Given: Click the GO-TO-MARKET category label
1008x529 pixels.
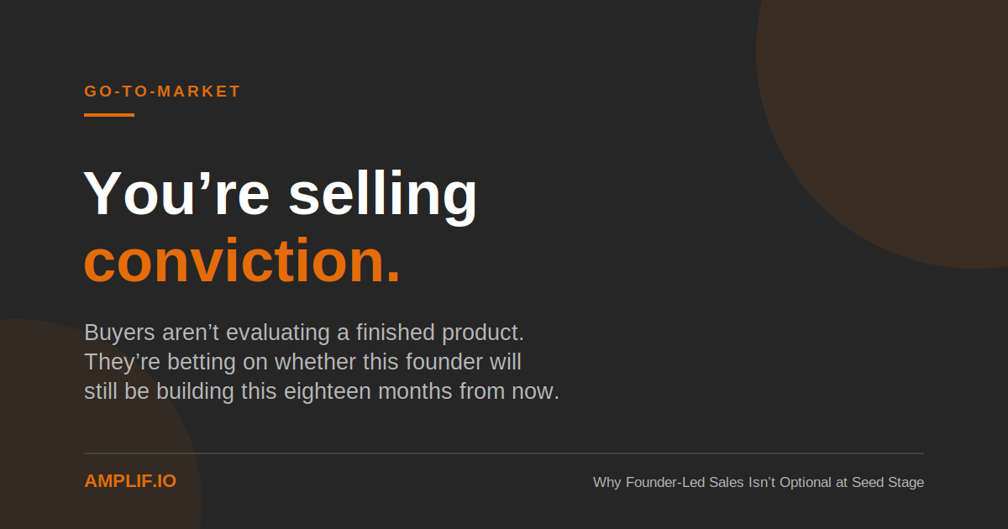Looking at the screenshot, I should pyautogui.click(x=162, y=92).
